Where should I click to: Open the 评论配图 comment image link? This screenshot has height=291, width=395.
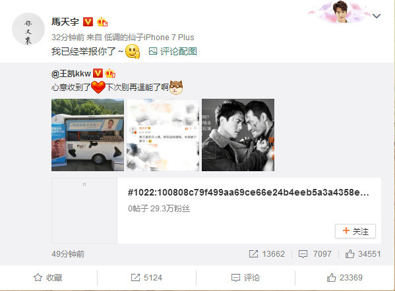click(x=173, y=51)
